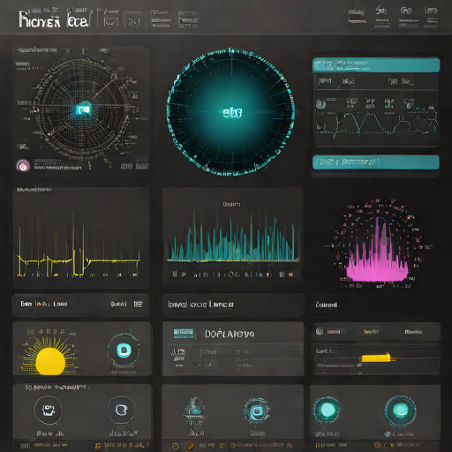Click the first boxed icon in the top toolbar
This screenshot has height=452, width=452.
[110, 19]
